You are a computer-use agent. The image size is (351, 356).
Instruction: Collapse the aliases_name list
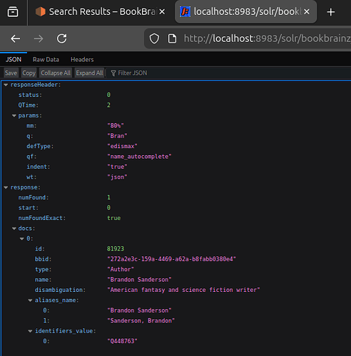point(30,300)
